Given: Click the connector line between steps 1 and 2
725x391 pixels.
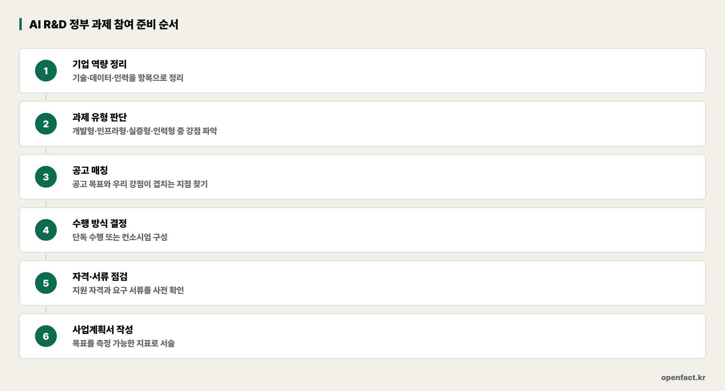Looking at the screenshot, I should click(46, 97).
